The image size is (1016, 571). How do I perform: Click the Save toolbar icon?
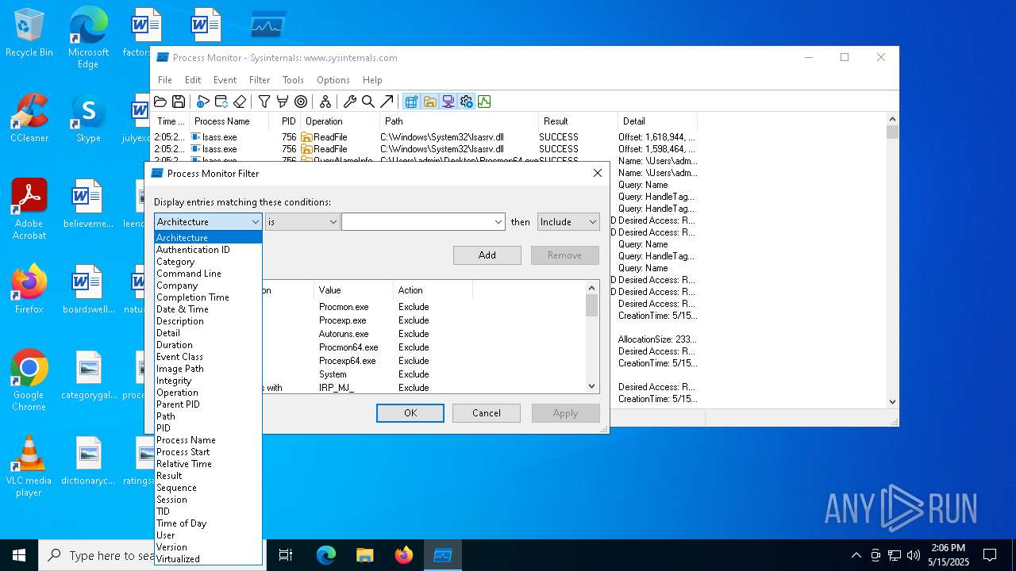pyautogui.click(x=179, y=102)
